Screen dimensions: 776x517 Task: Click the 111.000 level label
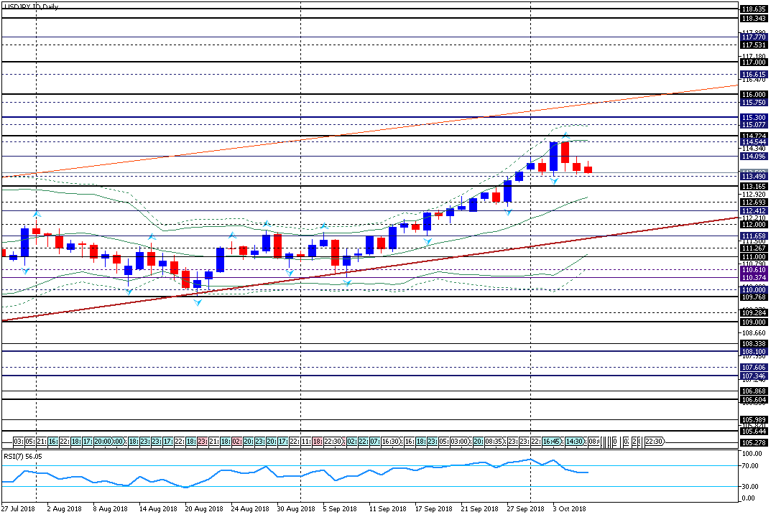point(754,257)
